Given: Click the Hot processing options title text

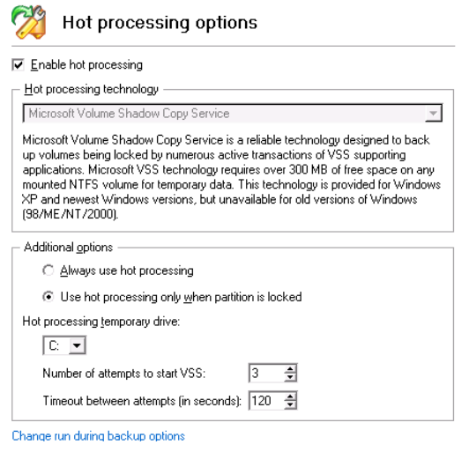Looking at the screenshot, I should pyautogui.click(x=160, y=23).
